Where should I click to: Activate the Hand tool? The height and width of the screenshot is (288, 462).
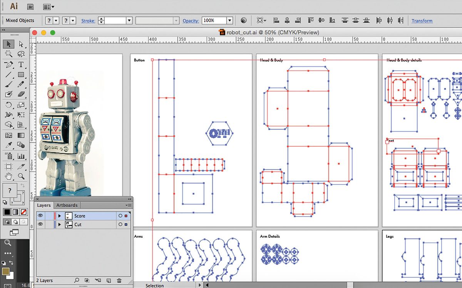pos(8,176)
